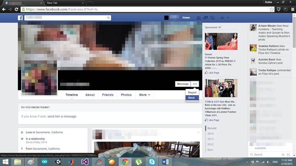Like the TONI & GUY page

tap(212, 120)
